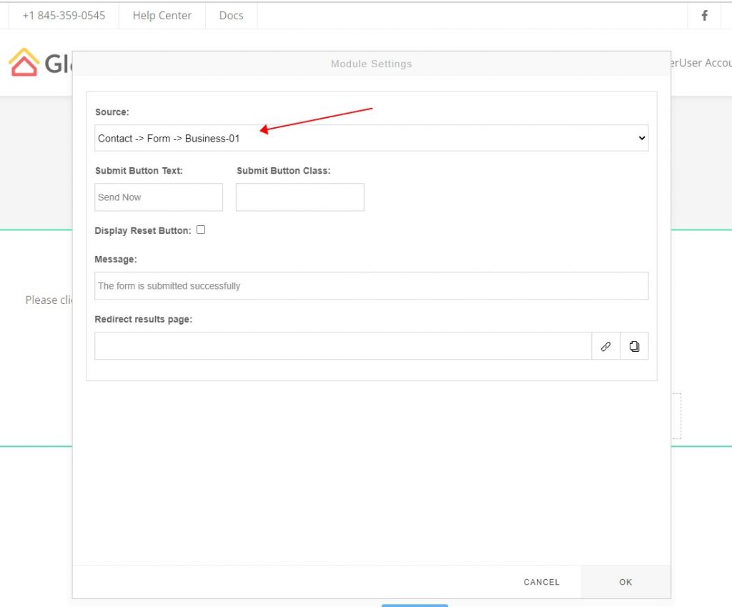The width and height of the screenshot is (732, 607).
Task: Click the empty Submit Button Class field
Action: pos(300,197)
